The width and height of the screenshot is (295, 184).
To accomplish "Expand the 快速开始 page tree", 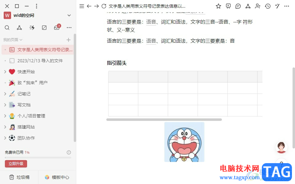I will (5, 72).
